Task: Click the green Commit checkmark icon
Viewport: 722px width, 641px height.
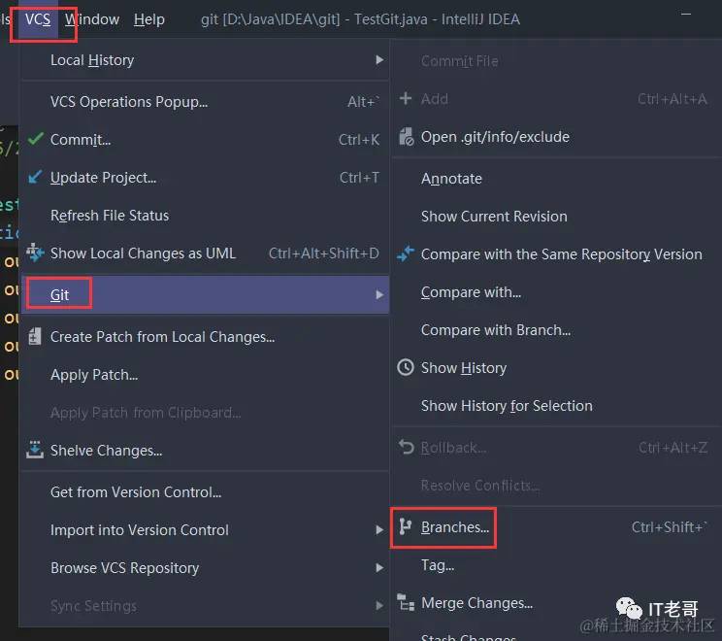Action: click(x=36, y=139)
